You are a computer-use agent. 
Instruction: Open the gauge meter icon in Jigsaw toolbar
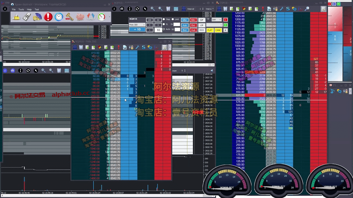pos(101,17)
